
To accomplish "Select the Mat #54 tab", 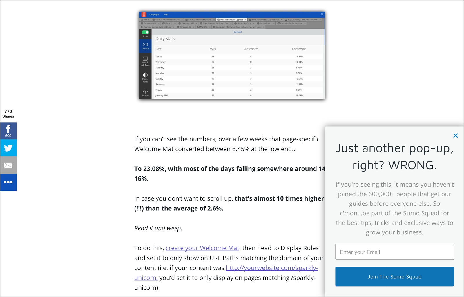I will coord(204,27).
